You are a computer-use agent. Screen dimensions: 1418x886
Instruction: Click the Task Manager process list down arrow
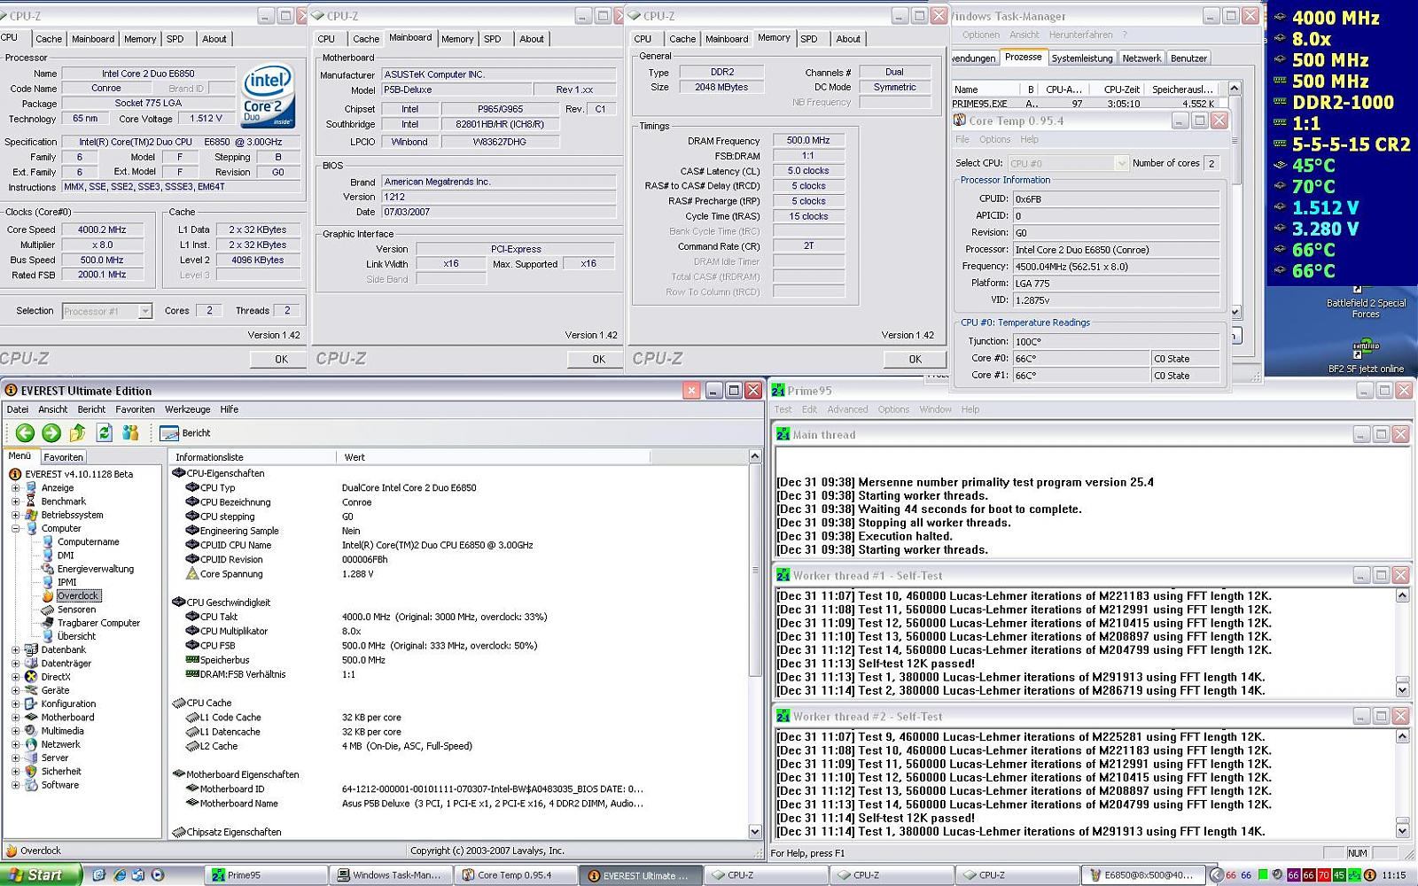1235,312
